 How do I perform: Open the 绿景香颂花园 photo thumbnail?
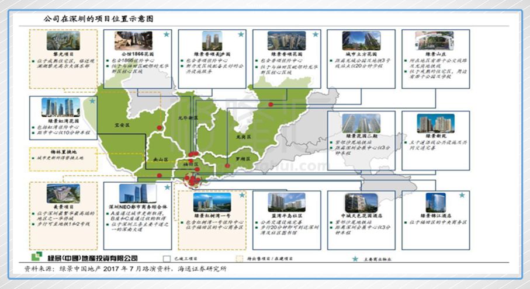287,41
